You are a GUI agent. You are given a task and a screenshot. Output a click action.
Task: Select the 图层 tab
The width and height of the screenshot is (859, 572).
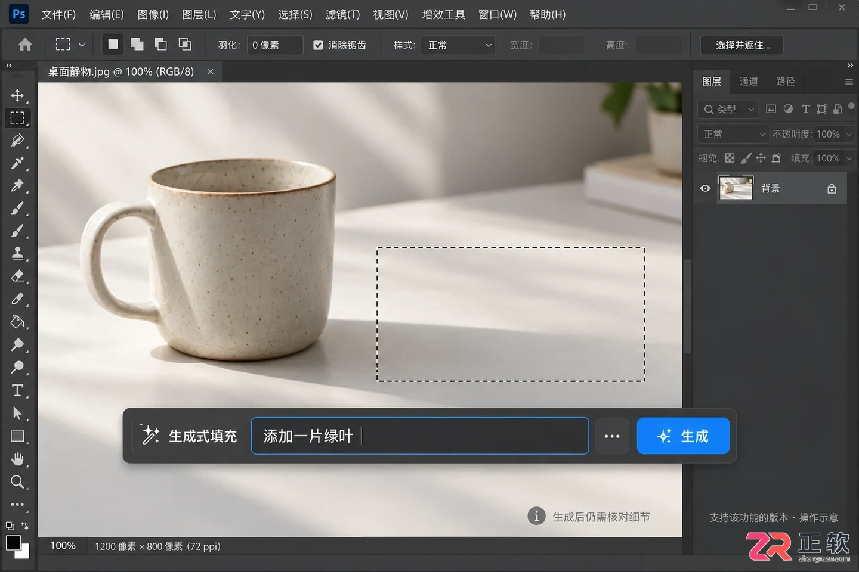pyautogui.click(x=712, y=82)
